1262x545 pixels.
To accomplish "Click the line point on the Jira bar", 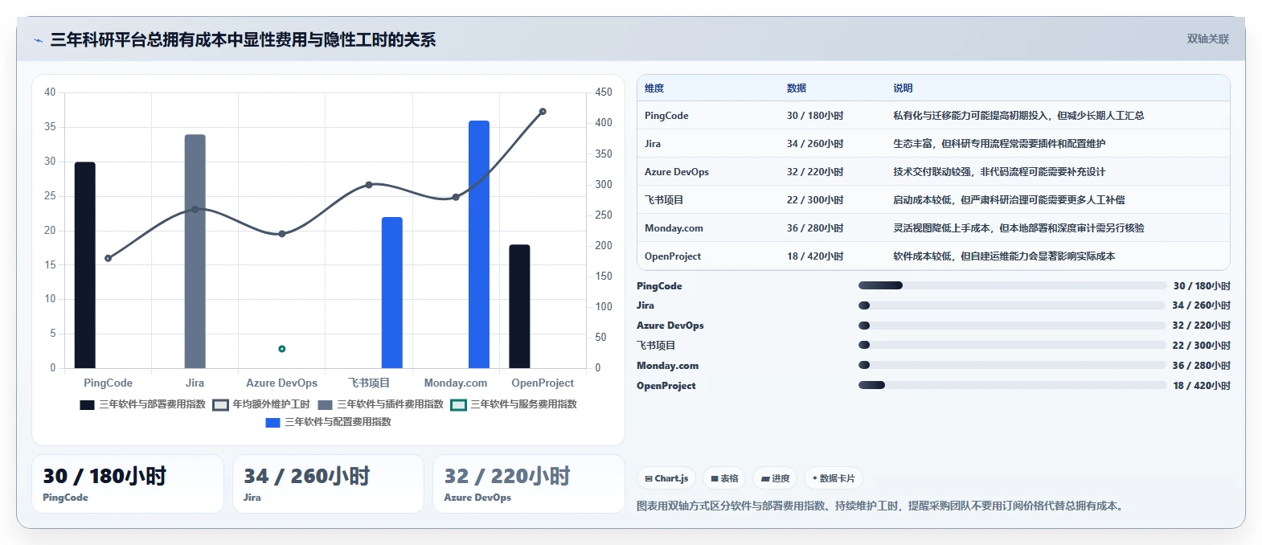I will (x=195, y=209).
